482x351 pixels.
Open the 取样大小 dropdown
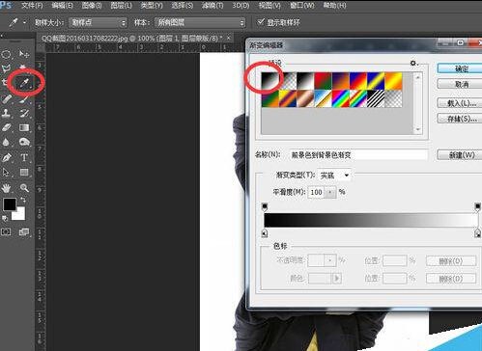pos(98,22)
